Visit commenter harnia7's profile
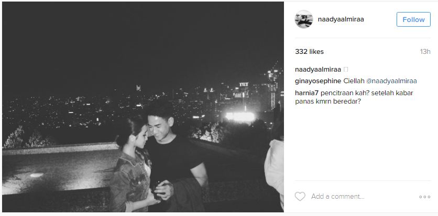The image size is (438, 216). coord(306,93)
